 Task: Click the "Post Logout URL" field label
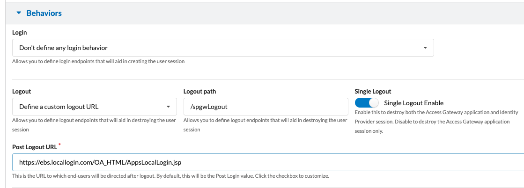[x=34, y=147]
